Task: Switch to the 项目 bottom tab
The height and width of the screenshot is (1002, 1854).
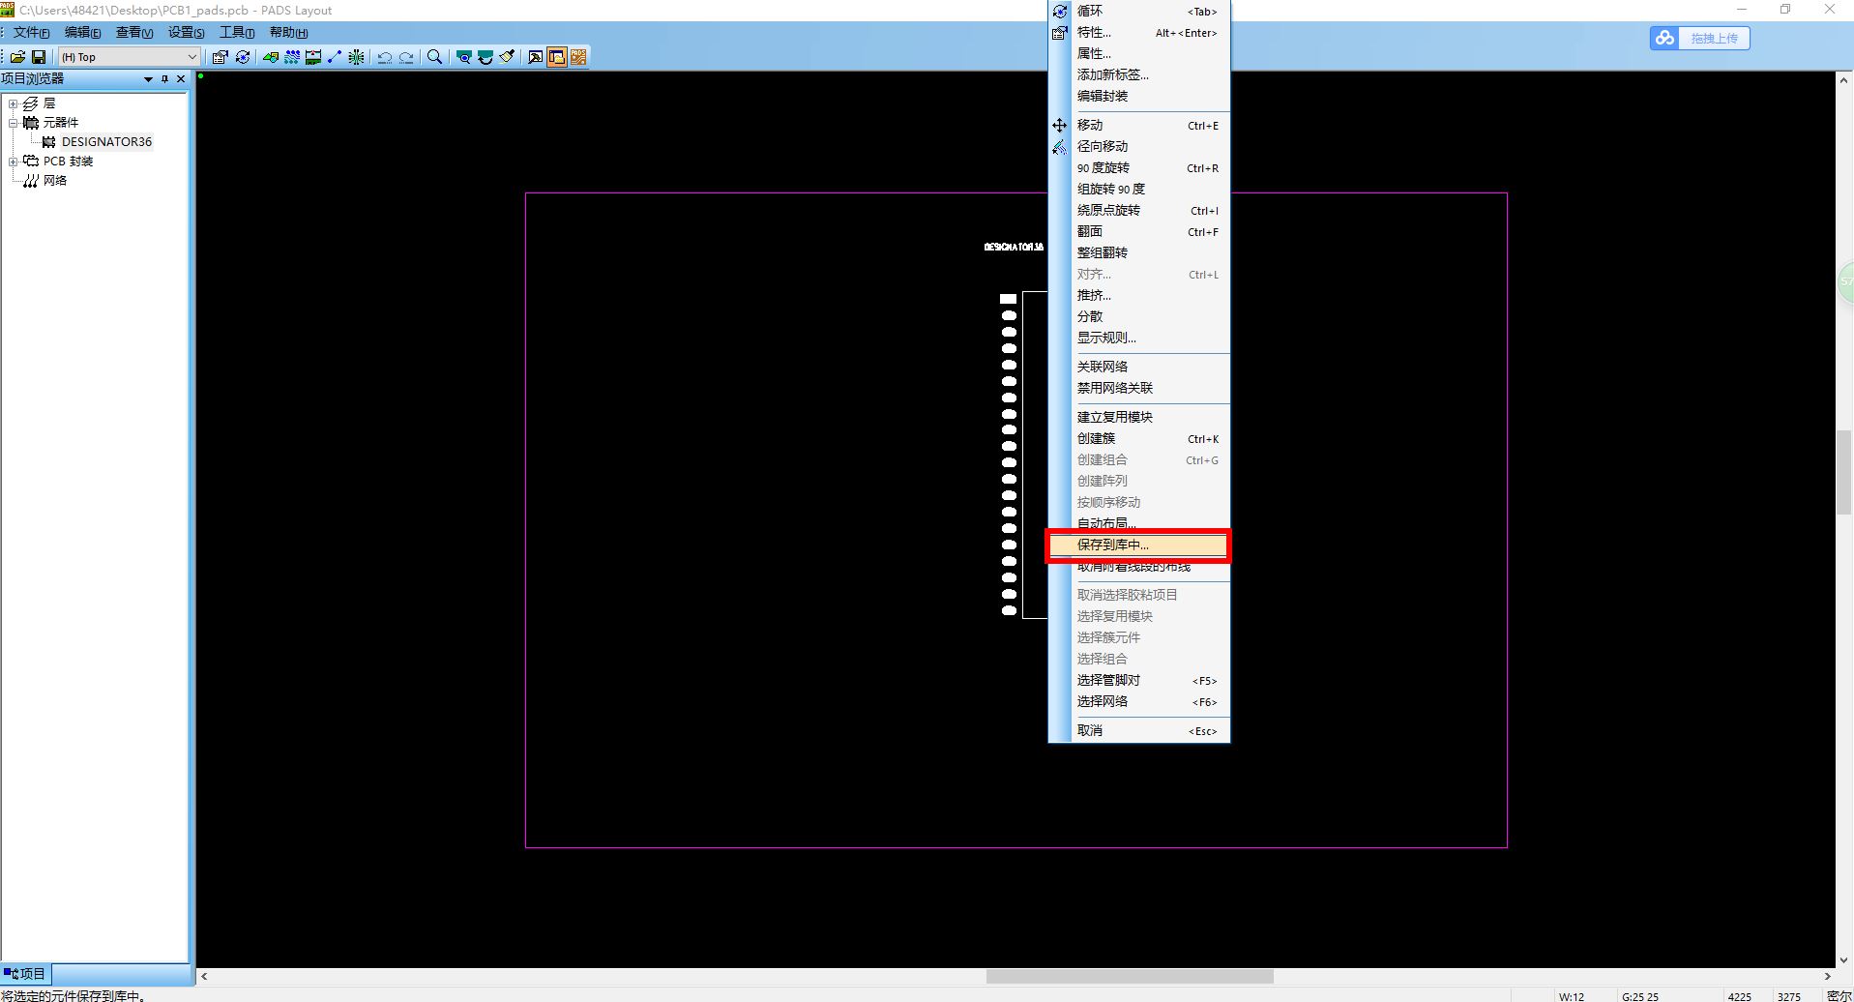Action: tap(26, 974)
